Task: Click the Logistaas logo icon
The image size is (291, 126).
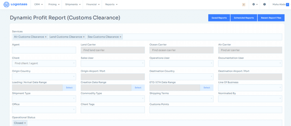Action: 6,5
